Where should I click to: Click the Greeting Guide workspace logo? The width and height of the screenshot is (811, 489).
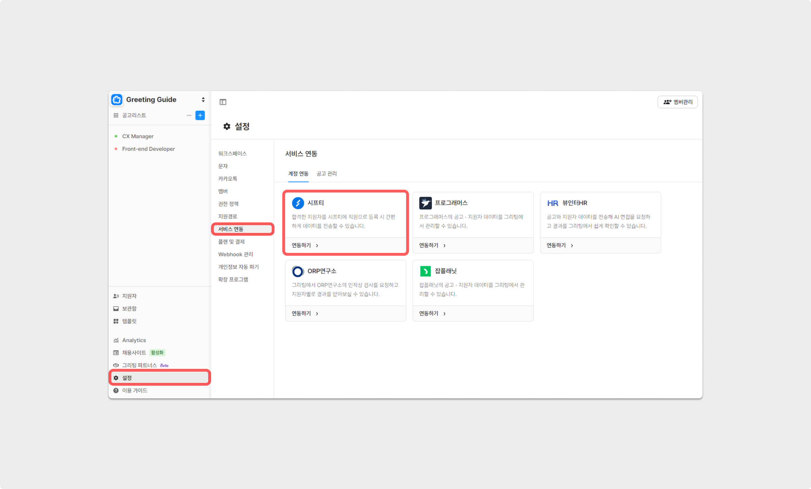[117, 99]
